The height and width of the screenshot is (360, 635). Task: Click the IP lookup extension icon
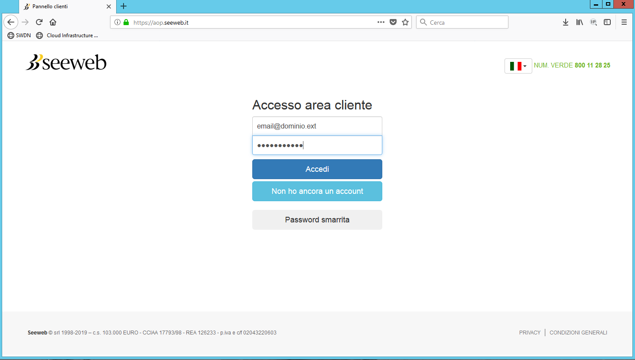593,22
